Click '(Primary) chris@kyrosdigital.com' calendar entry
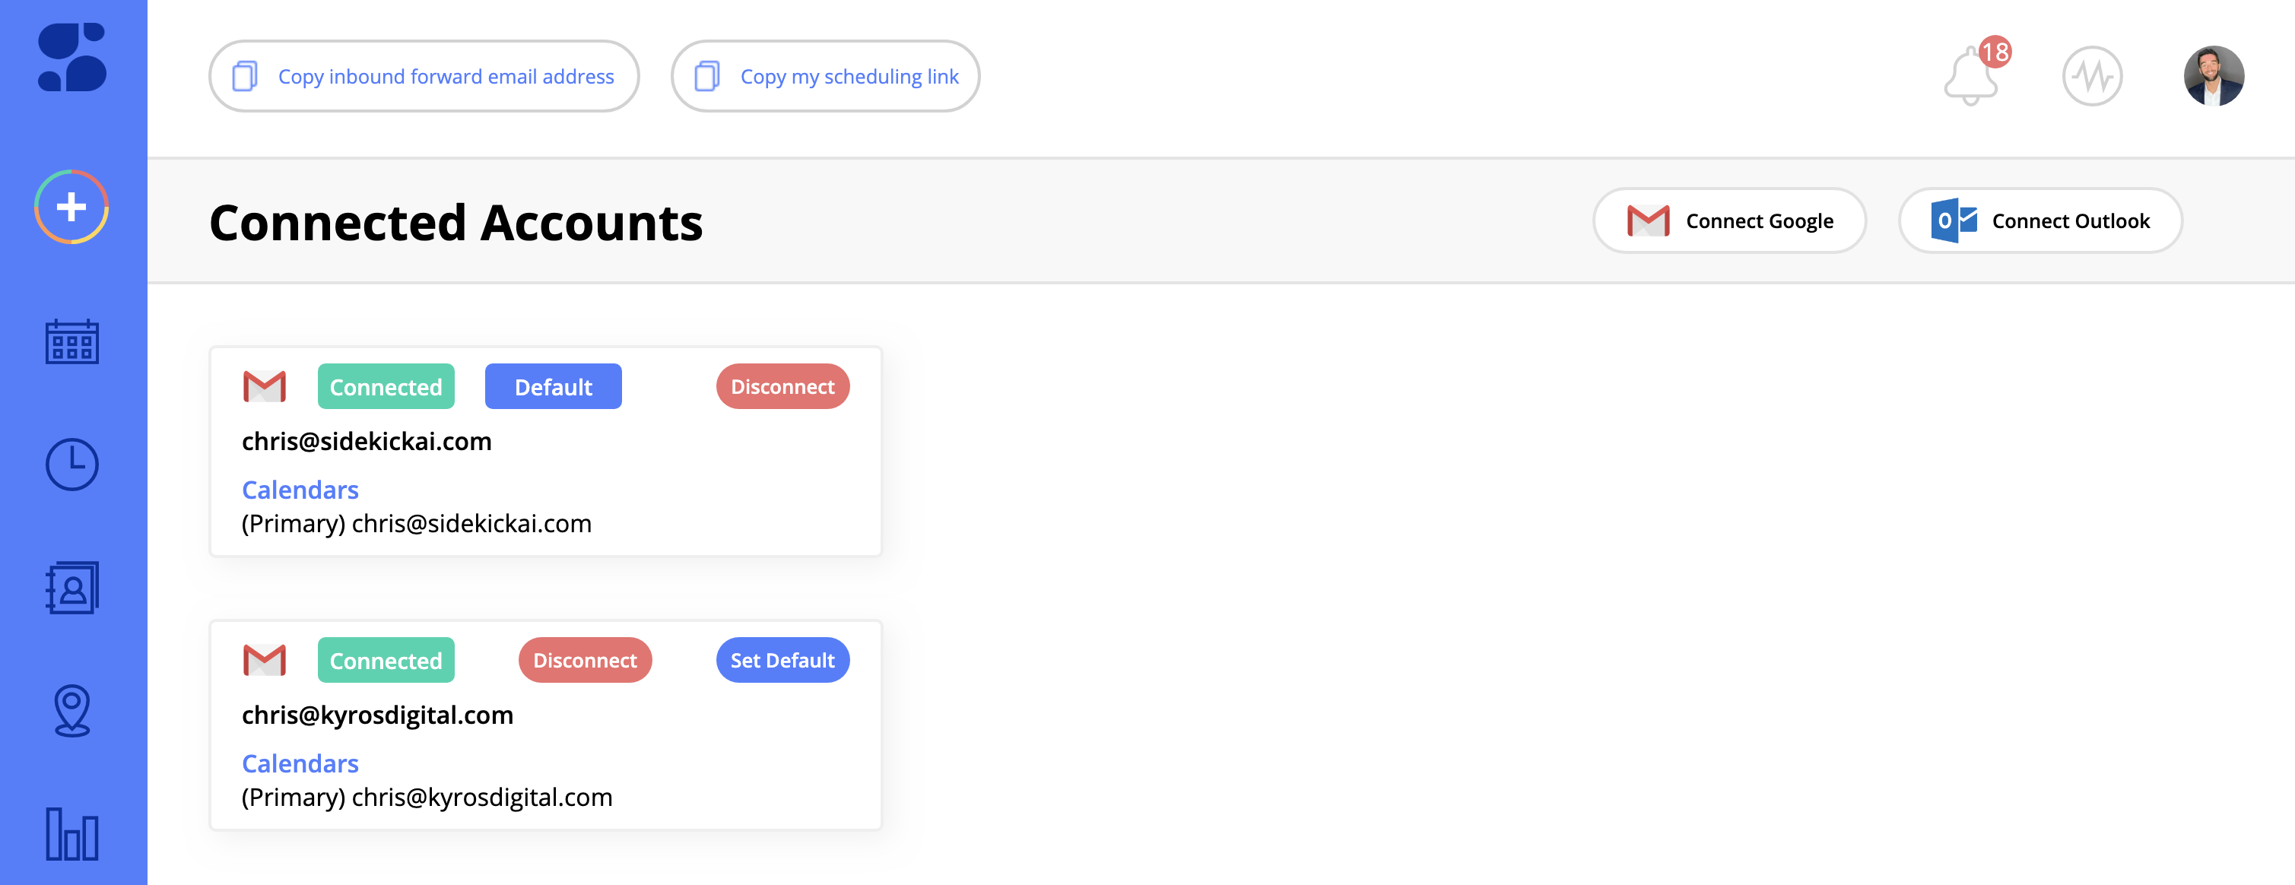 coord(427,797)
